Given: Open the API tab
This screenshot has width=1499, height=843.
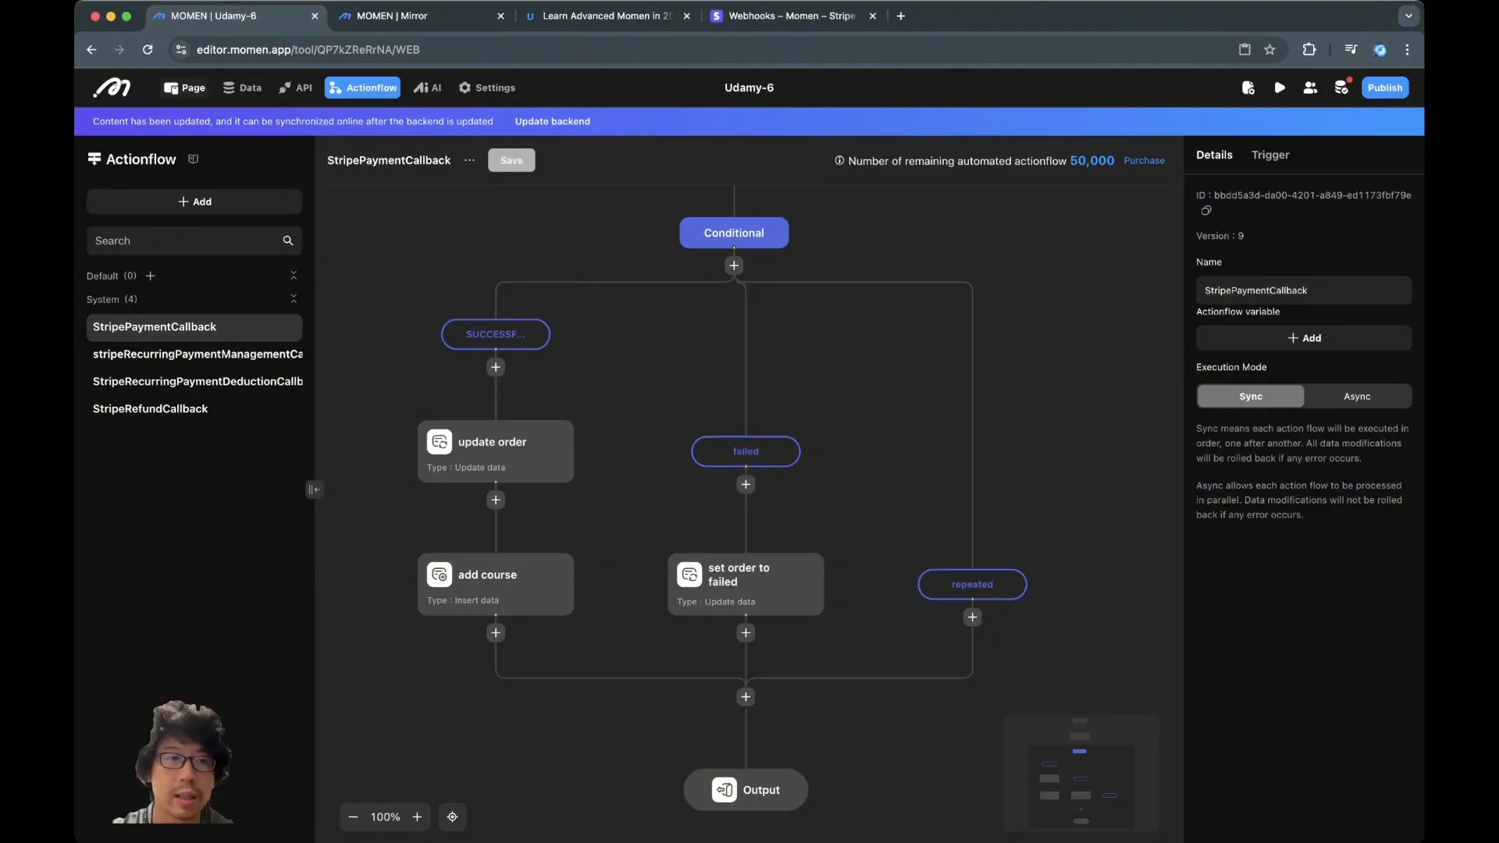Looking at the screenshot, I should tap(295, 88).
